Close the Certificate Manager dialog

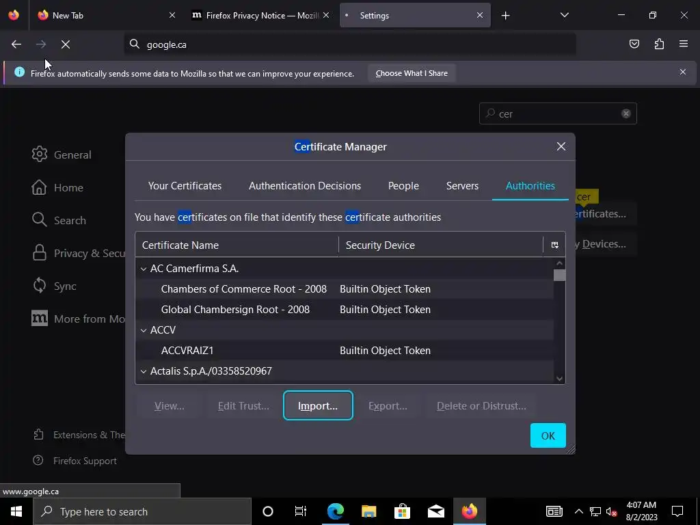561,146
